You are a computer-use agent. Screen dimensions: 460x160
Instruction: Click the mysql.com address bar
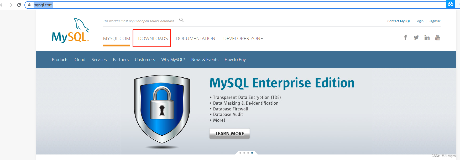tap(236, 5)
